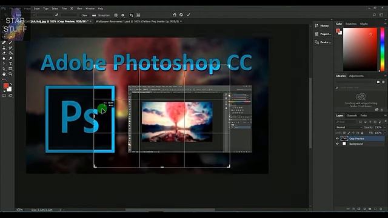The width and height of the screenshot is (388, 218).
Task: Open the Window menu
Action: 90,8
